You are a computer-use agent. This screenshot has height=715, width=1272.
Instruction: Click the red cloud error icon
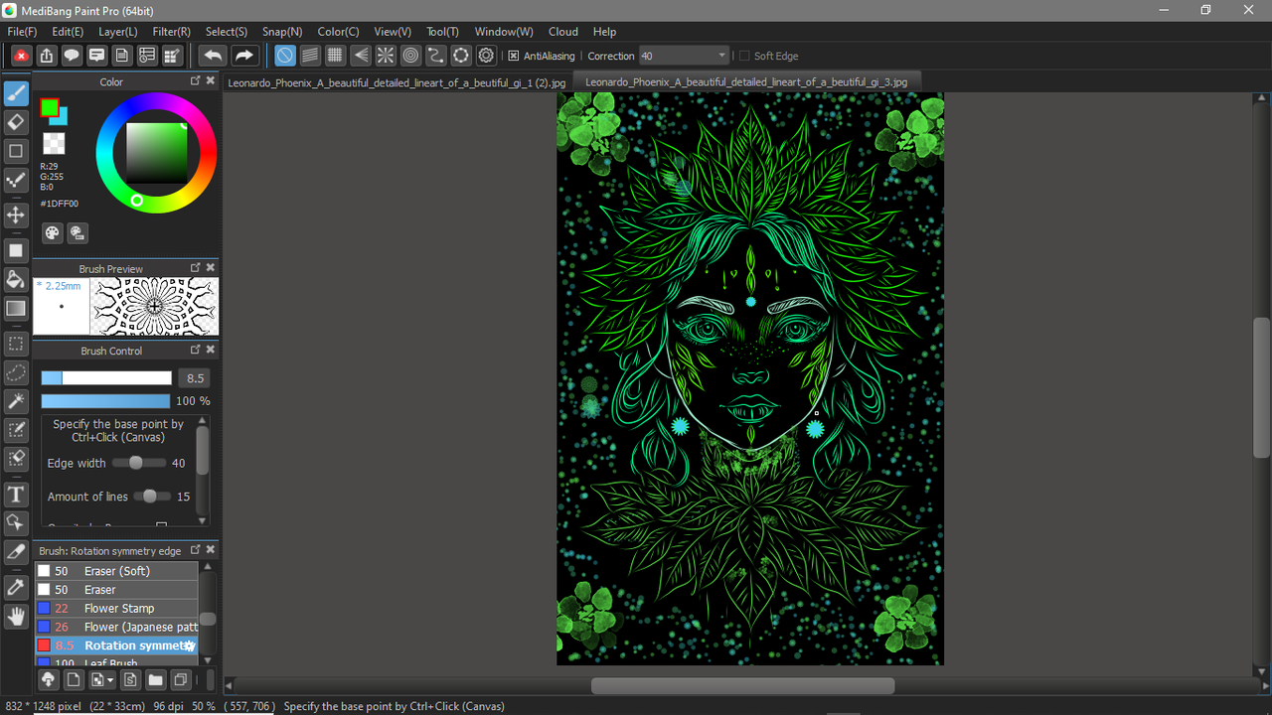21,56
